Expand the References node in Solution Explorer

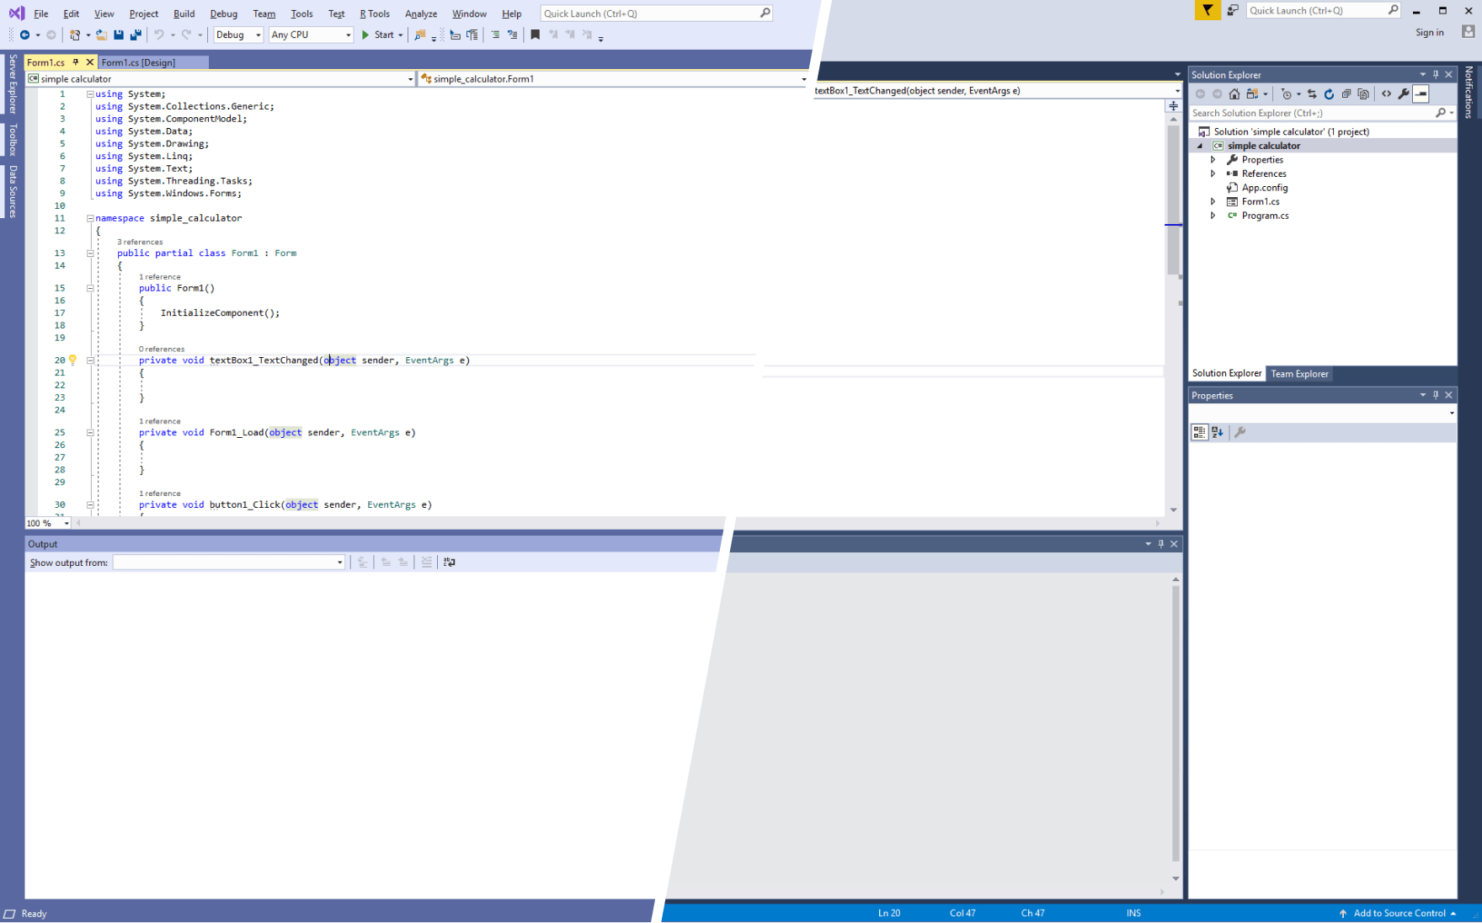pyautogui.click(x=1213, y=173)
